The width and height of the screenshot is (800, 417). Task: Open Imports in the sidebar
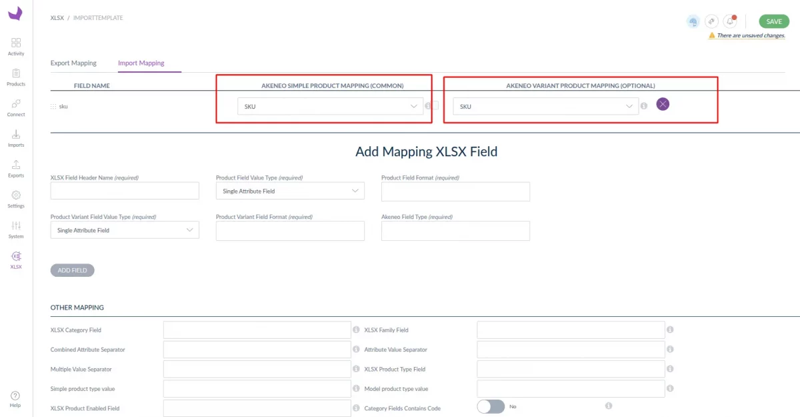(16, 138)
